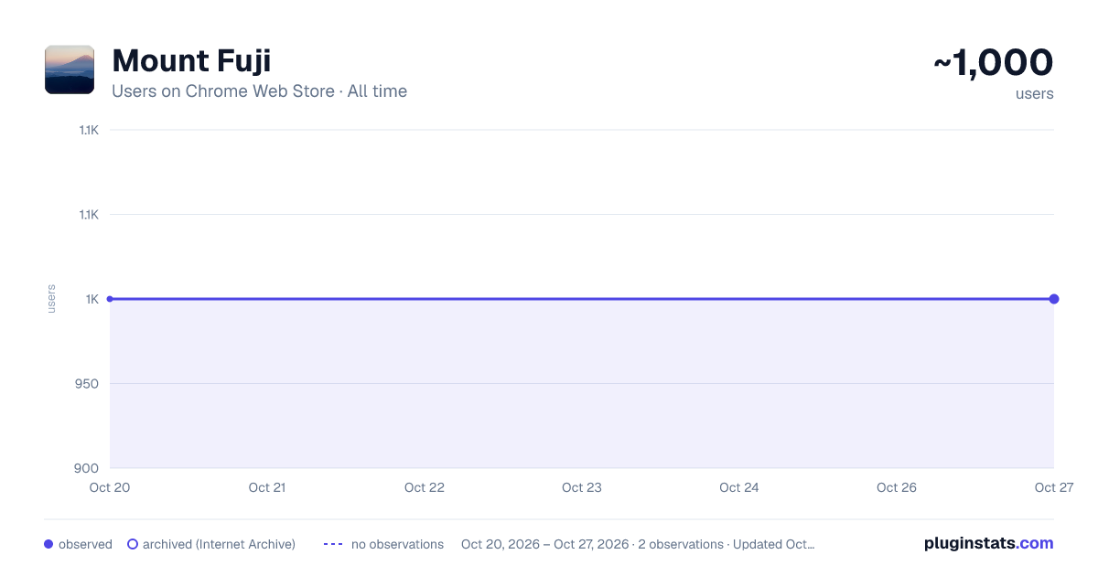This screenshot has height=576, width=1098.
Task: Click the Oct 23 x-axis label
Action: click(x=582, y=487)
